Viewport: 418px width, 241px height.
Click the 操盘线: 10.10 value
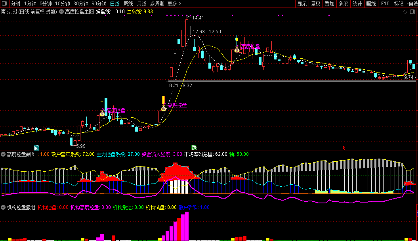111,12
